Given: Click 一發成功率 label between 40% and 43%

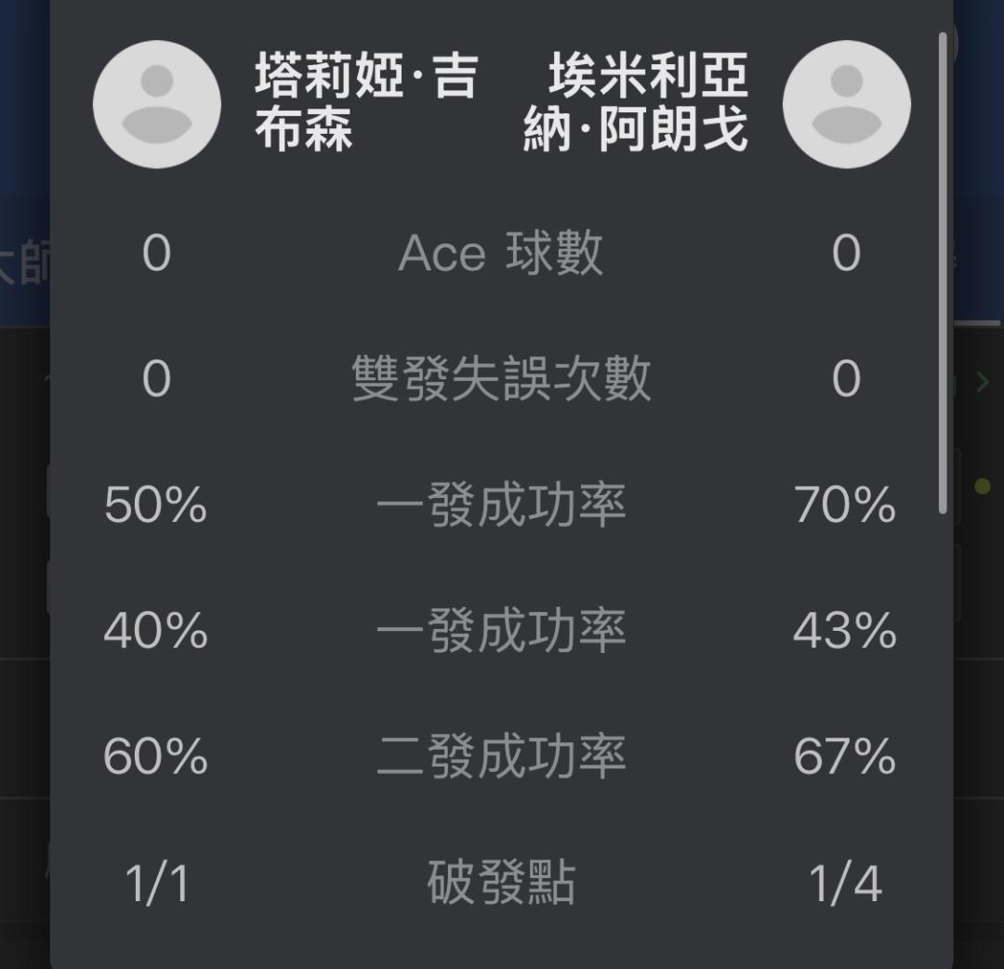Looking at the screenshot, I should point(501,631).
